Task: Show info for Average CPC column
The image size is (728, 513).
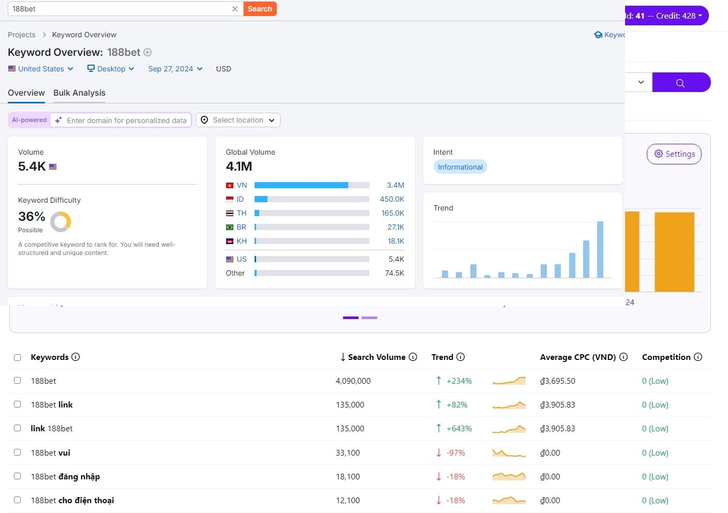Action: coord(623,357)
